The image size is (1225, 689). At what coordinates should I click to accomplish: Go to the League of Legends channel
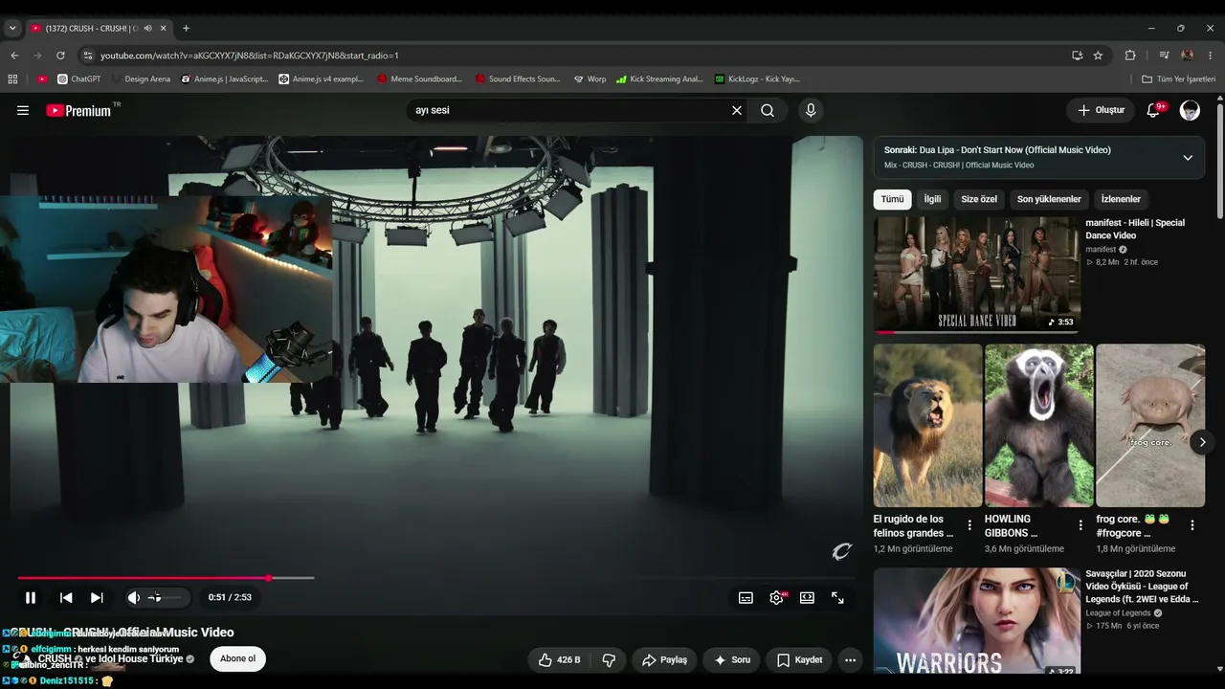[1118, 613]
